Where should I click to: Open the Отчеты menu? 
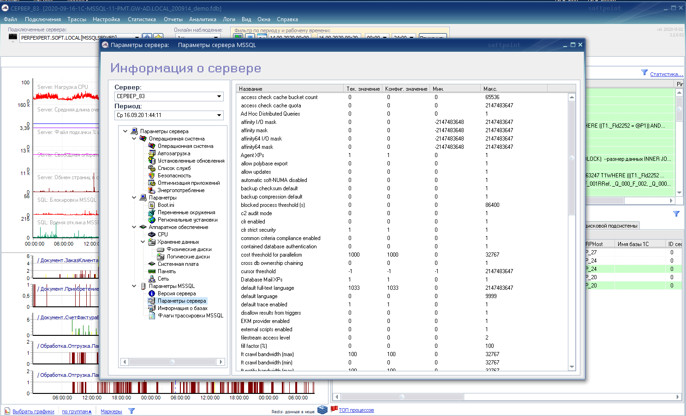173,19
